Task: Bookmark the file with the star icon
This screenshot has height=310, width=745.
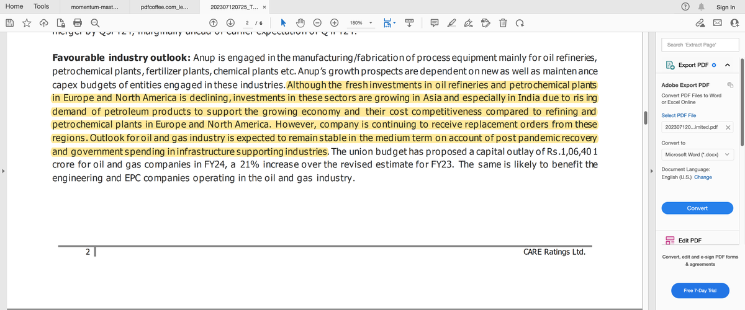Action: [x=27, y=23]
